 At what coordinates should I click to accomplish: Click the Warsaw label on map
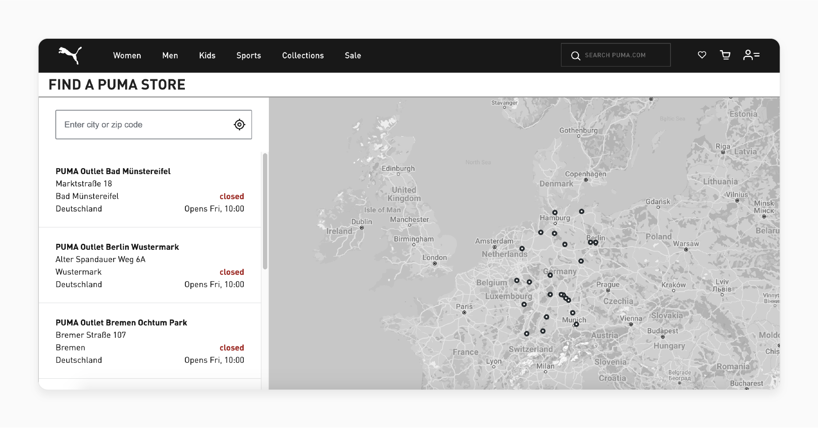tap(686, 244)
